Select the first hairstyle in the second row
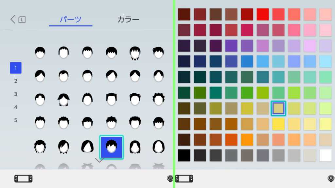This screenshot has width=335, height=188. pos(40,76)
